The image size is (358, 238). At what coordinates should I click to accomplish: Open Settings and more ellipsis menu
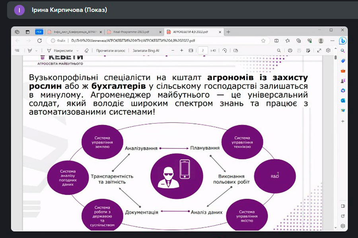pyautogui.click(x=332, y=40)
